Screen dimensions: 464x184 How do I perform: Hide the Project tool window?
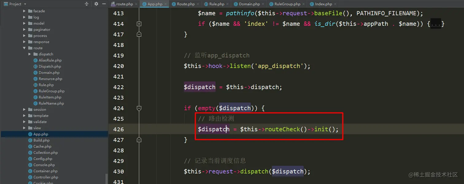tap(104, 4)
